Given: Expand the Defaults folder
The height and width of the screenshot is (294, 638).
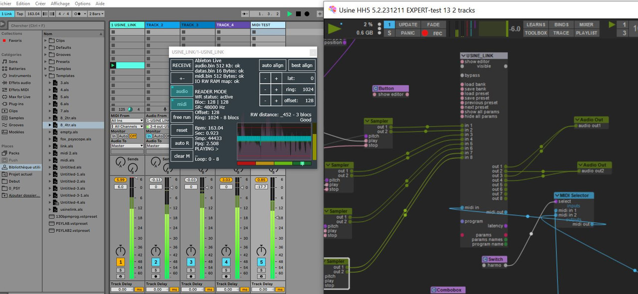Looking at the screenshot, I should click(x=45, y=47).
